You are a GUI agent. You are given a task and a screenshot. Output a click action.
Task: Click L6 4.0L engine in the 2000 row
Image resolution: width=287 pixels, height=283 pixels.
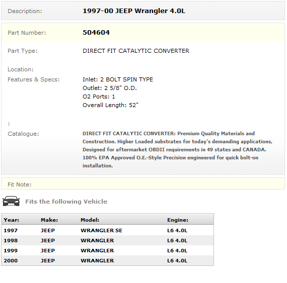pos(177,260)
